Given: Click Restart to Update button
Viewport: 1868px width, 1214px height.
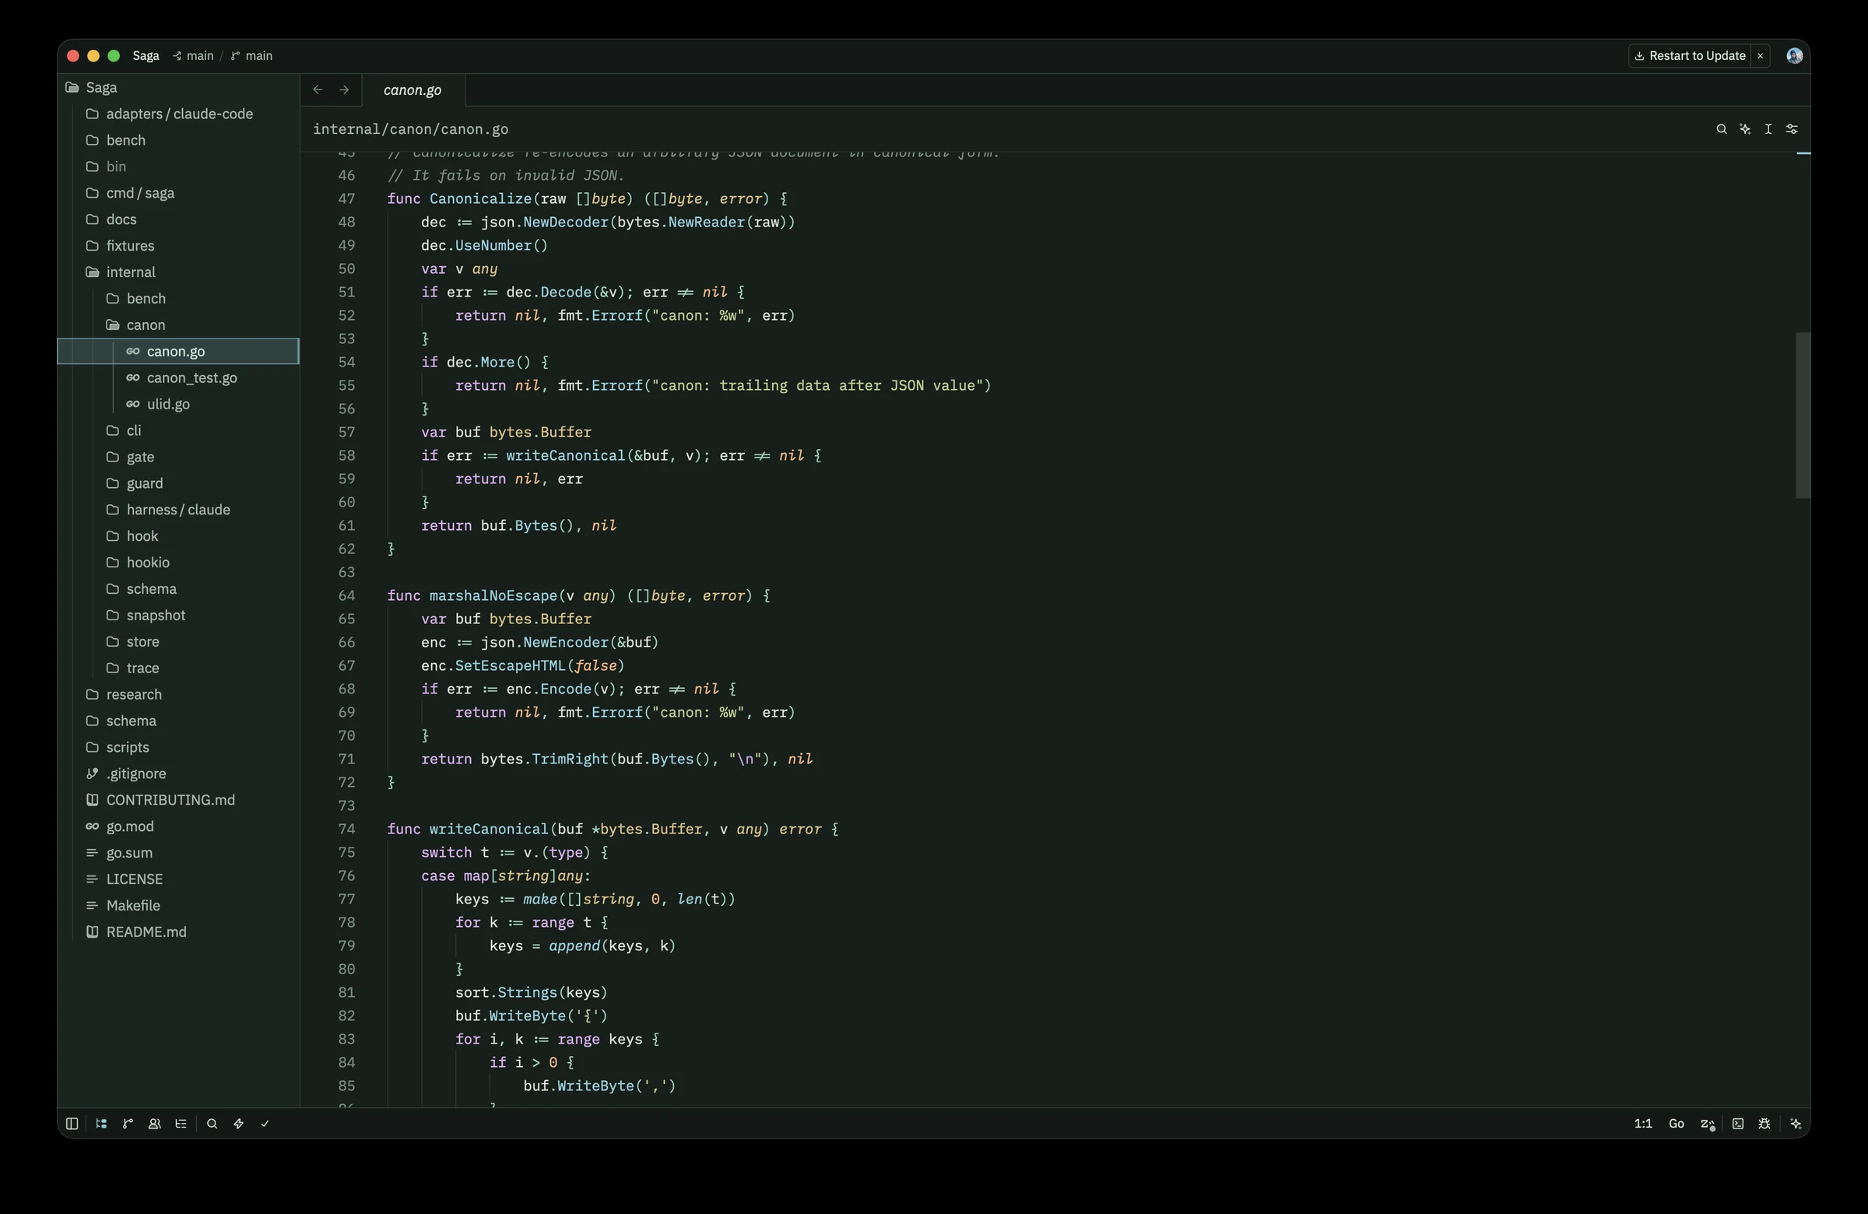Looking at the screenshot, I should (x=1690, y=56).
